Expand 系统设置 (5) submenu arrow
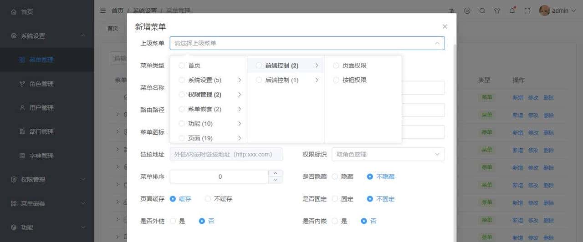Viewport: 583px width, 242px height. [x=240, y=80]
